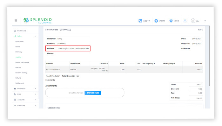This screenshot has width=222, height=126.
Task: Click the Purchases cart icon
Action: pos(15,88)
